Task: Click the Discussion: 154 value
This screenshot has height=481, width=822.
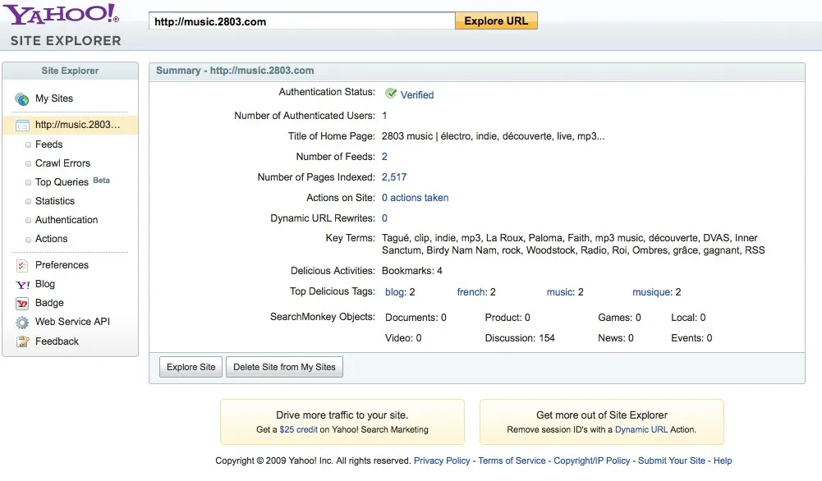Action: [520, 338]
